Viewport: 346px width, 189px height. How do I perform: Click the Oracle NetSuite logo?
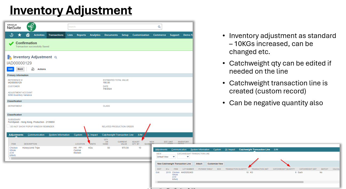tap(14, 27)
